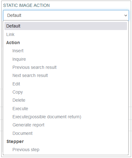Select the Default option in list
The width and height of the screenshot is (132, 158).
pyautogui.click(x=66, y=26)
